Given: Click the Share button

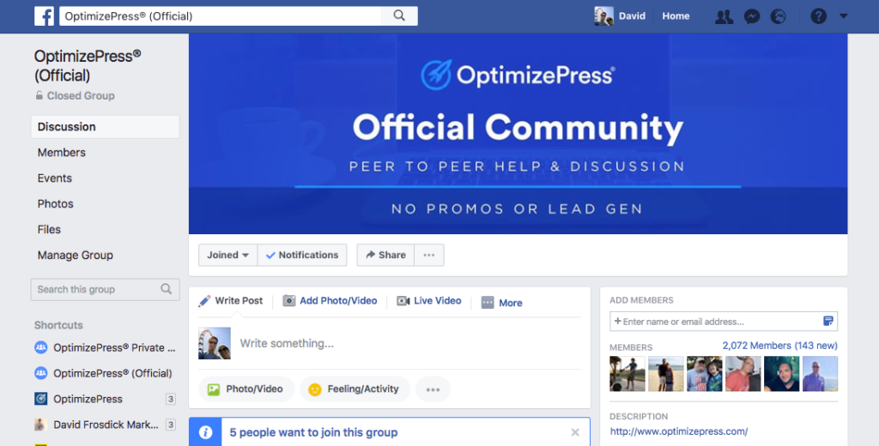Looking at the screenshot, I should [385, 255].
